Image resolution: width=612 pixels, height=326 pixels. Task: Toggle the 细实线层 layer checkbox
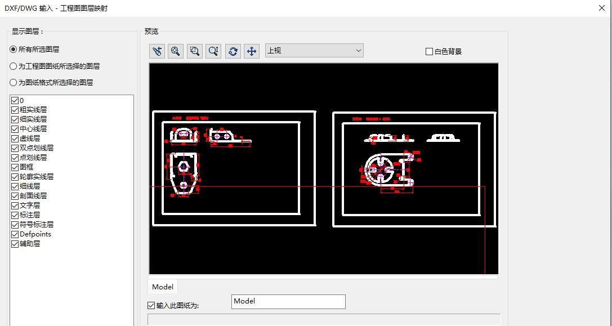click(x=15, y=119)
